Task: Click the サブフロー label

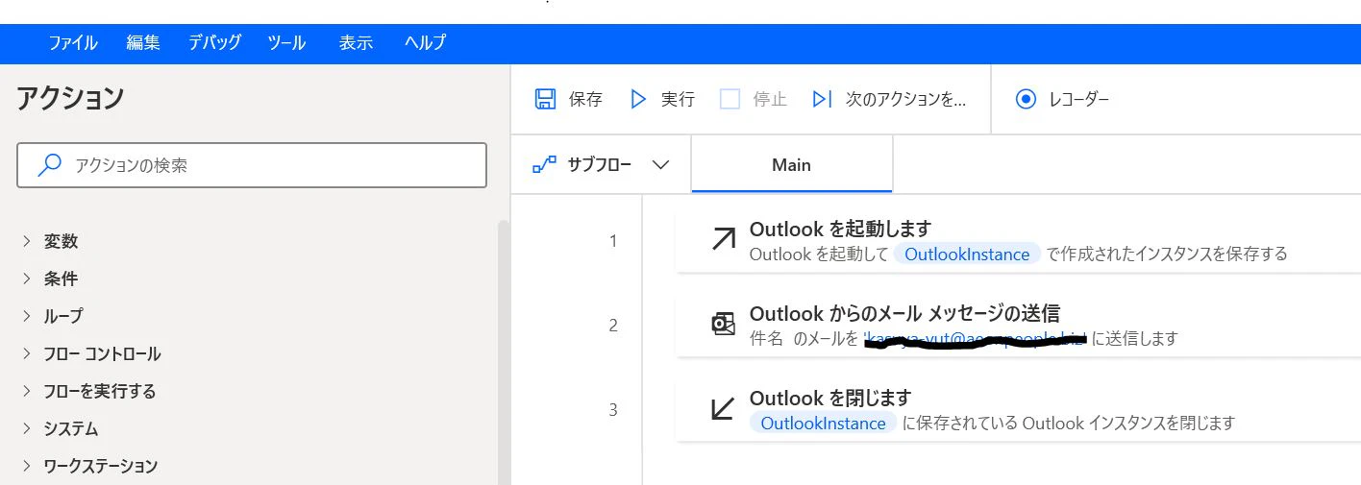Action: 600,164
